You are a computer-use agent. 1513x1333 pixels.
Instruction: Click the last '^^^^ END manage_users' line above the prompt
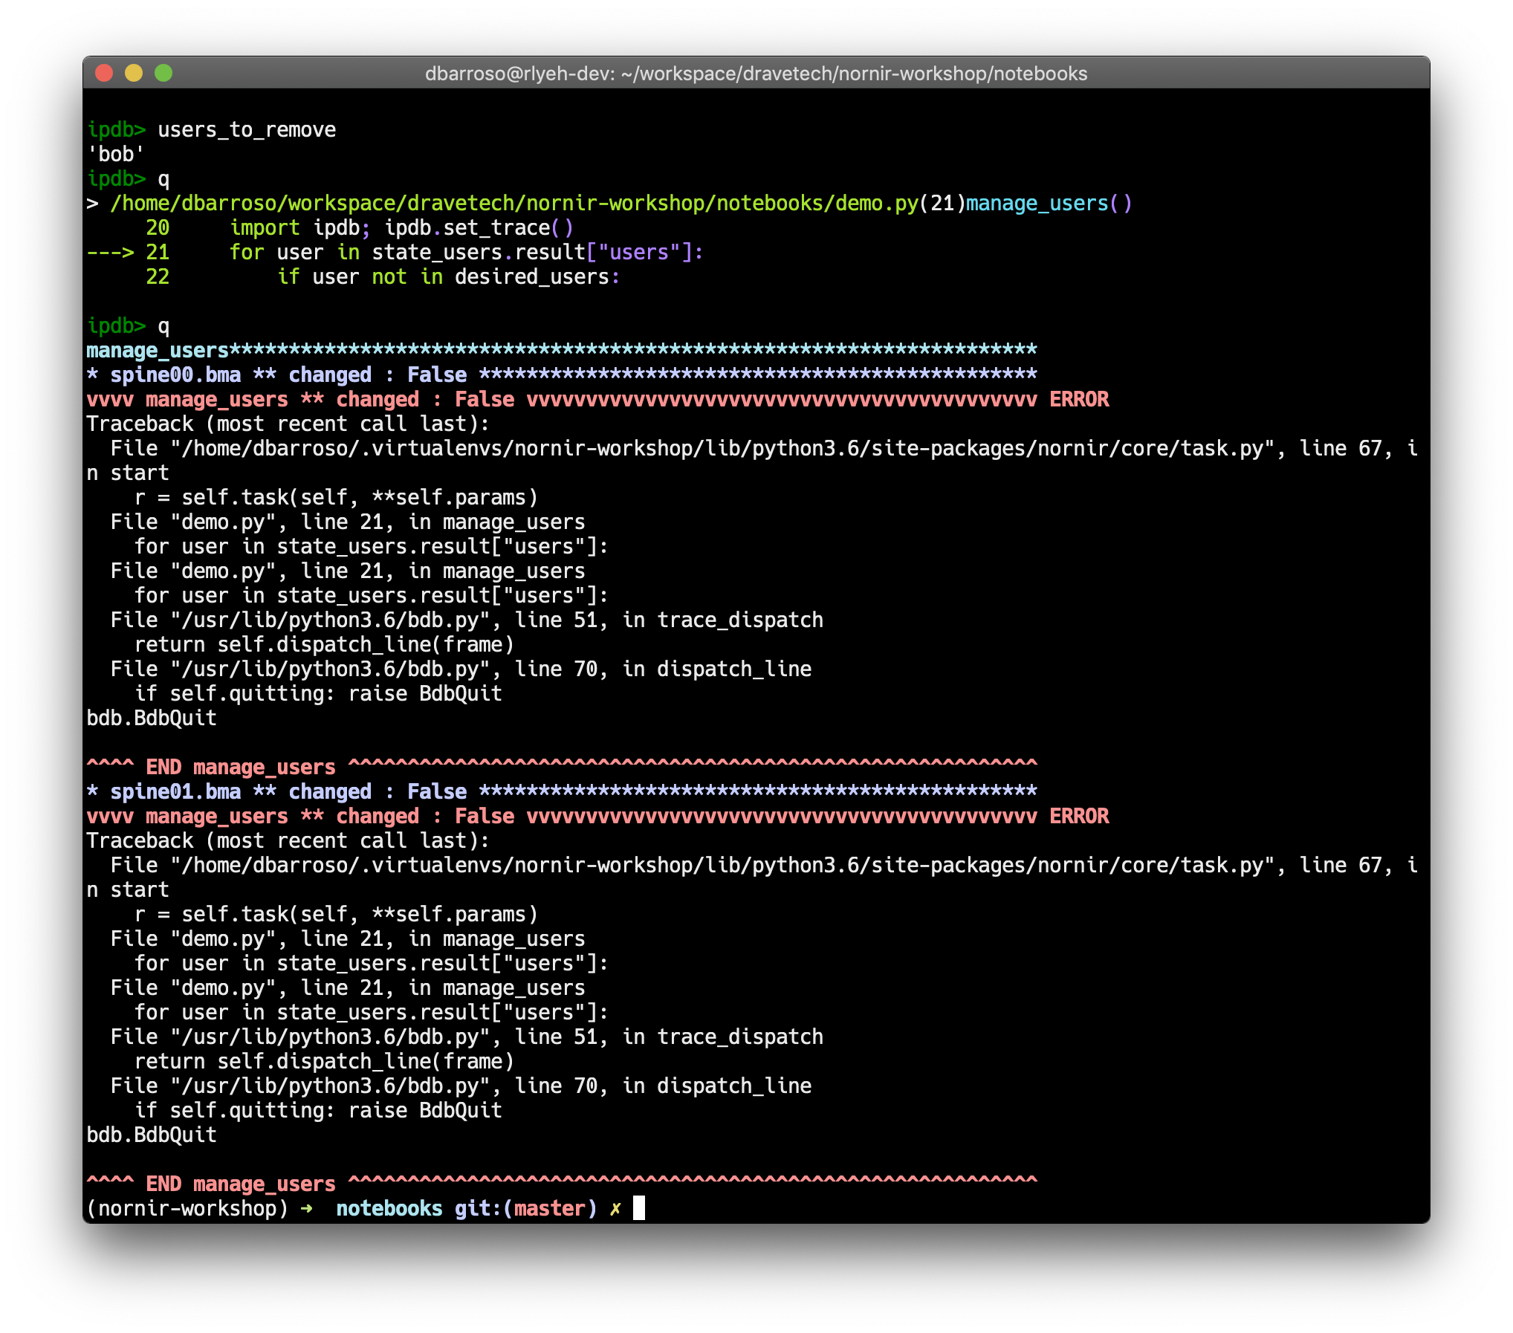click(562, 1184)
